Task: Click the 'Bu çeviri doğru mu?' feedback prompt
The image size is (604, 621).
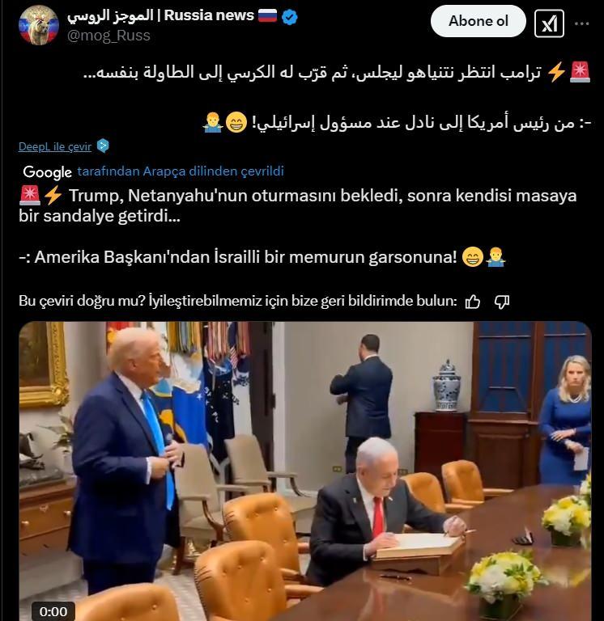Action: [238, 302]
